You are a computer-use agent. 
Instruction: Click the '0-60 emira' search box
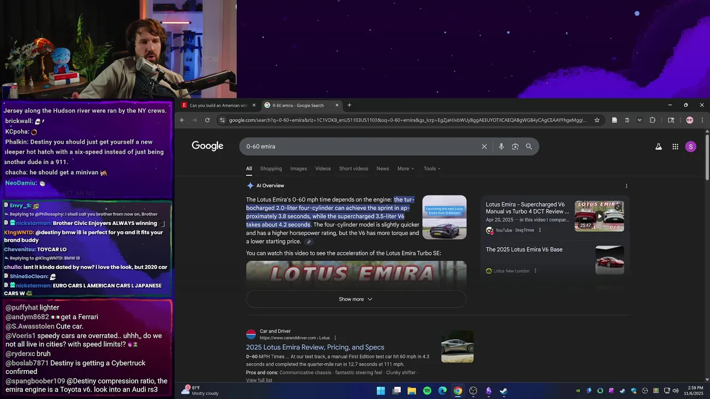tap(361, 146)
